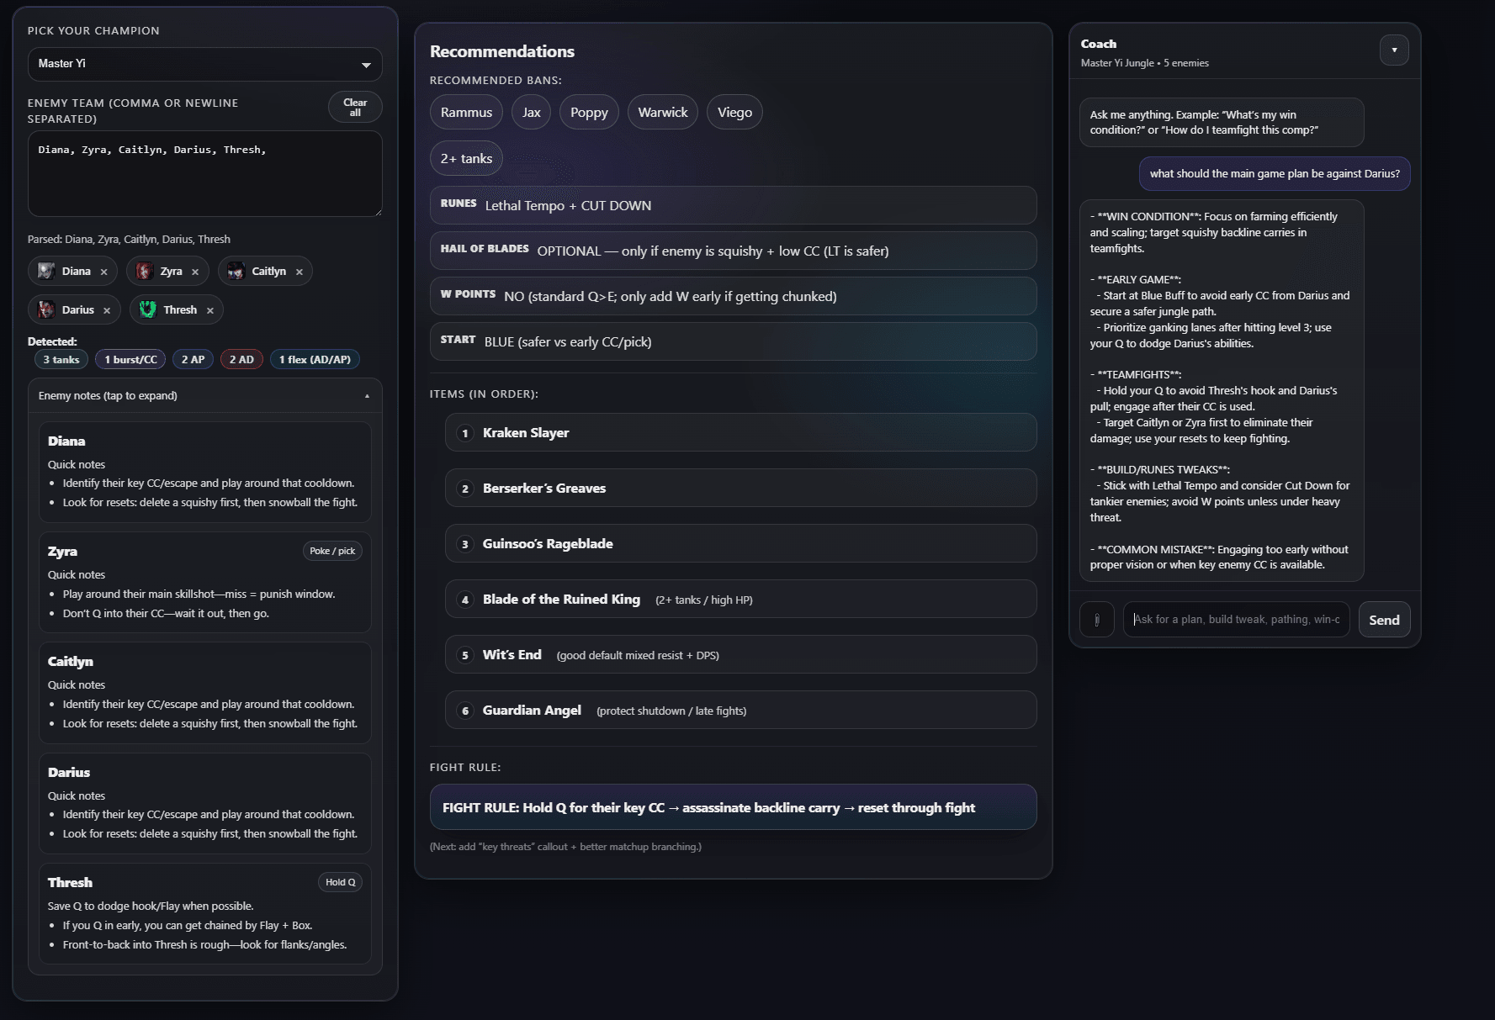Click the 1 flex (AD/AP) tag

(315, 360)
